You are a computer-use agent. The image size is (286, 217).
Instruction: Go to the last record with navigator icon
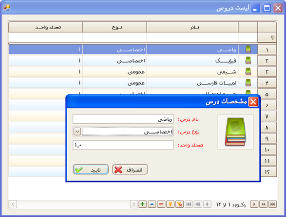pos(273,204)
